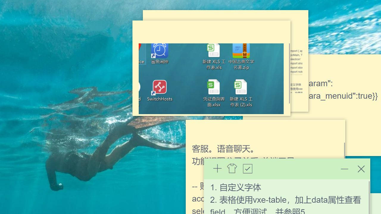Screen dimensions: 381x214
Task: Click the ara_menuid":true}} text line
Action: [342, 96]
